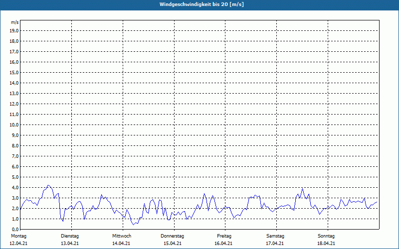Click the '0,0' axis label
399x249 pixels.
[x=15, y=229]
